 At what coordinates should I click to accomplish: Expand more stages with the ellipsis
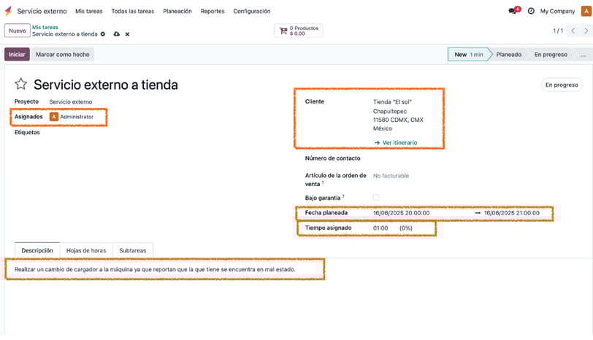click(584, 55)
